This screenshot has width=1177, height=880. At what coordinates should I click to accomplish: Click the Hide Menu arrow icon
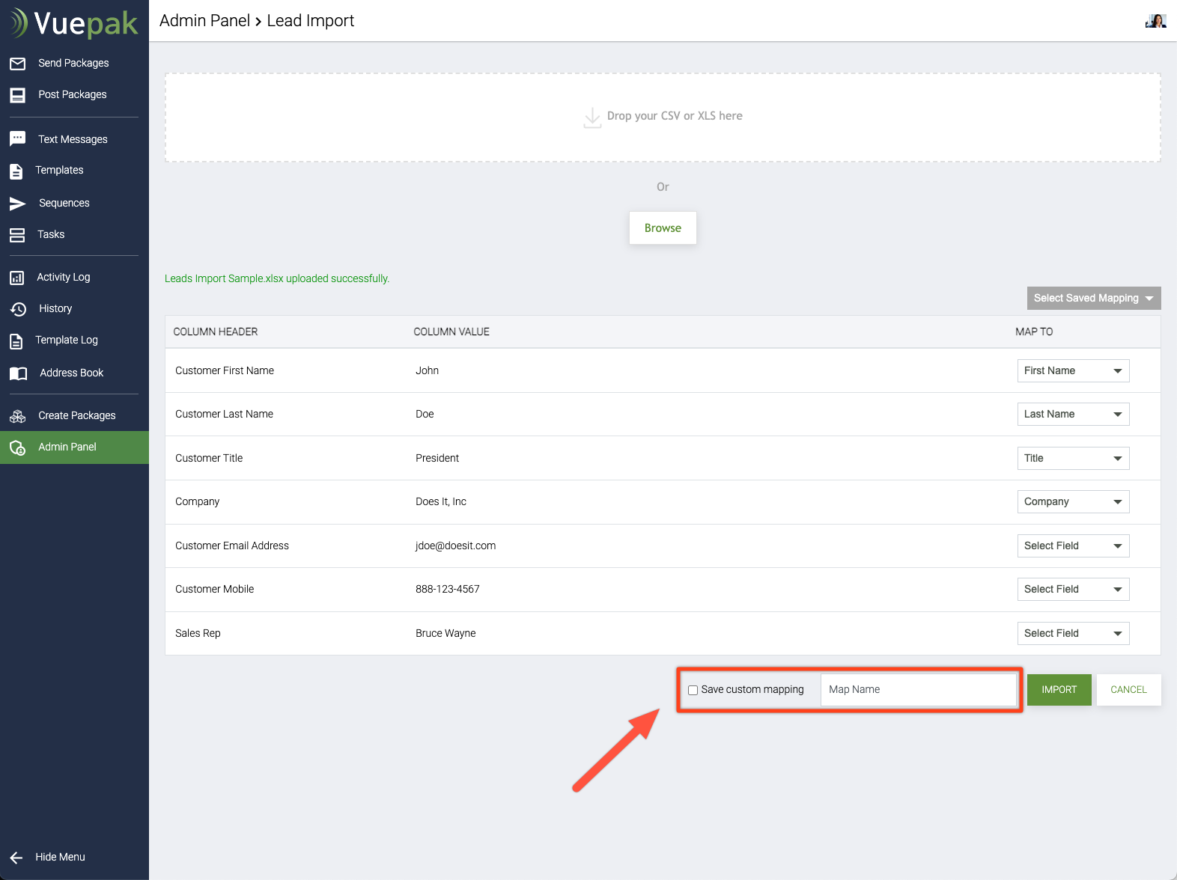[16, 858]
